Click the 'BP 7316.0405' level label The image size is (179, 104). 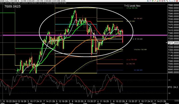pyautogui.click(x=139, y=39)
